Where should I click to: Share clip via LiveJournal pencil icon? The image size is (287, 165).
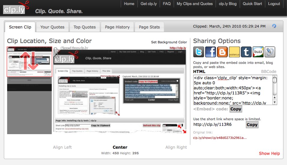coord(270,52)
